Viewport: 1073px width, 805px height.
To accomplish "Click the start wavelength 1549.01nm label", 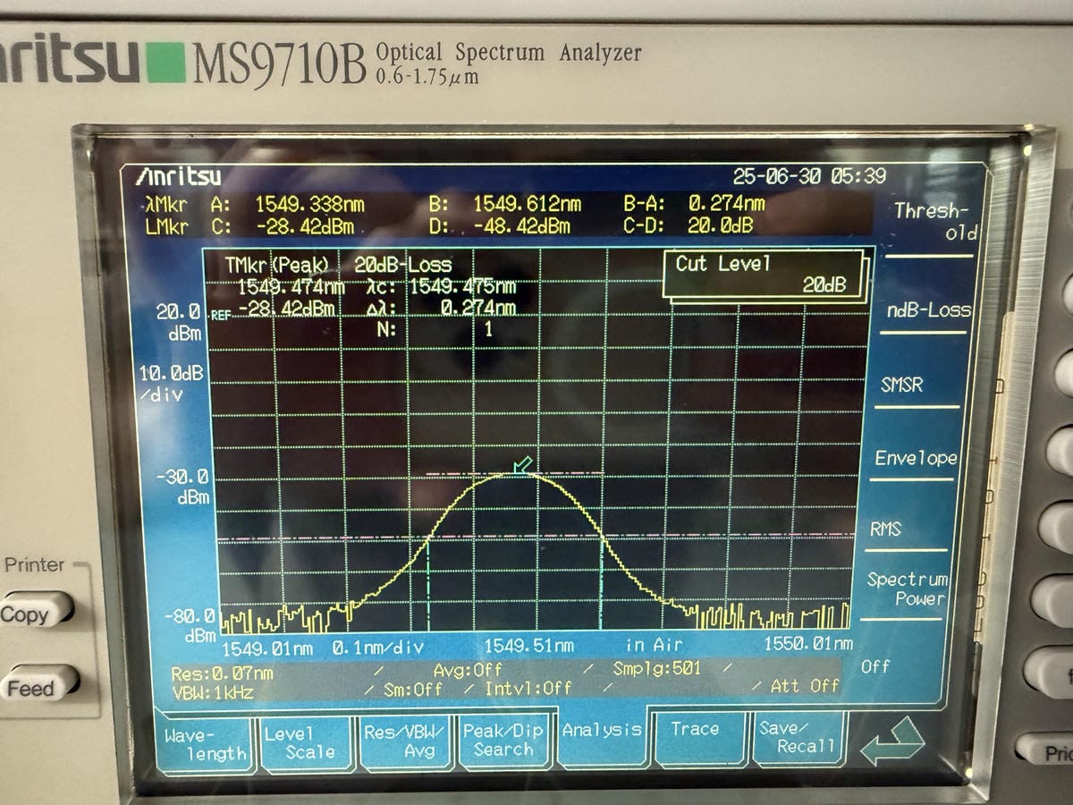I will coord(266,648).
